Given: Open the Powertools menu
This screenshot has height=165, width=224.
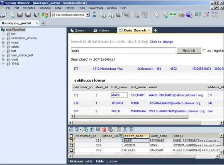Looking at the screenshot, I should point(95,8).
